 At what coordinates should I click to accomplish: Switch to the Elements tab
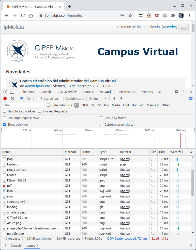coord(28,92)
